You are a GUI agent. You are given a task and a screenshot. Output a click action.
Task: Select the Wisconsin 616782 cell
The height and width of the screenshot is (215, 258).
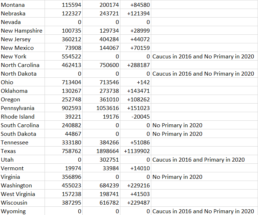[x=101, y=202]
